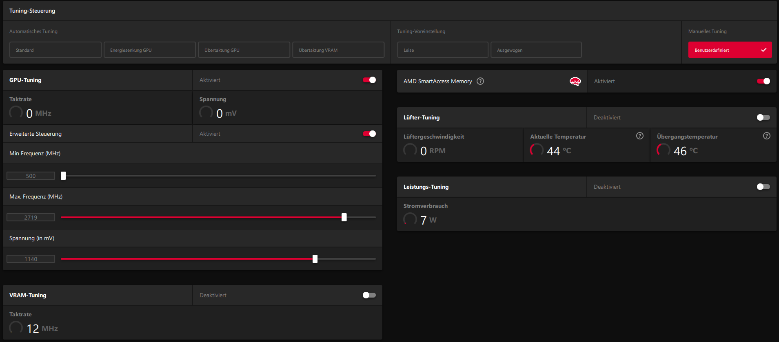Click the 0 RPM fan speed value
Screen dimensions: 779x342
click(433, 151)
